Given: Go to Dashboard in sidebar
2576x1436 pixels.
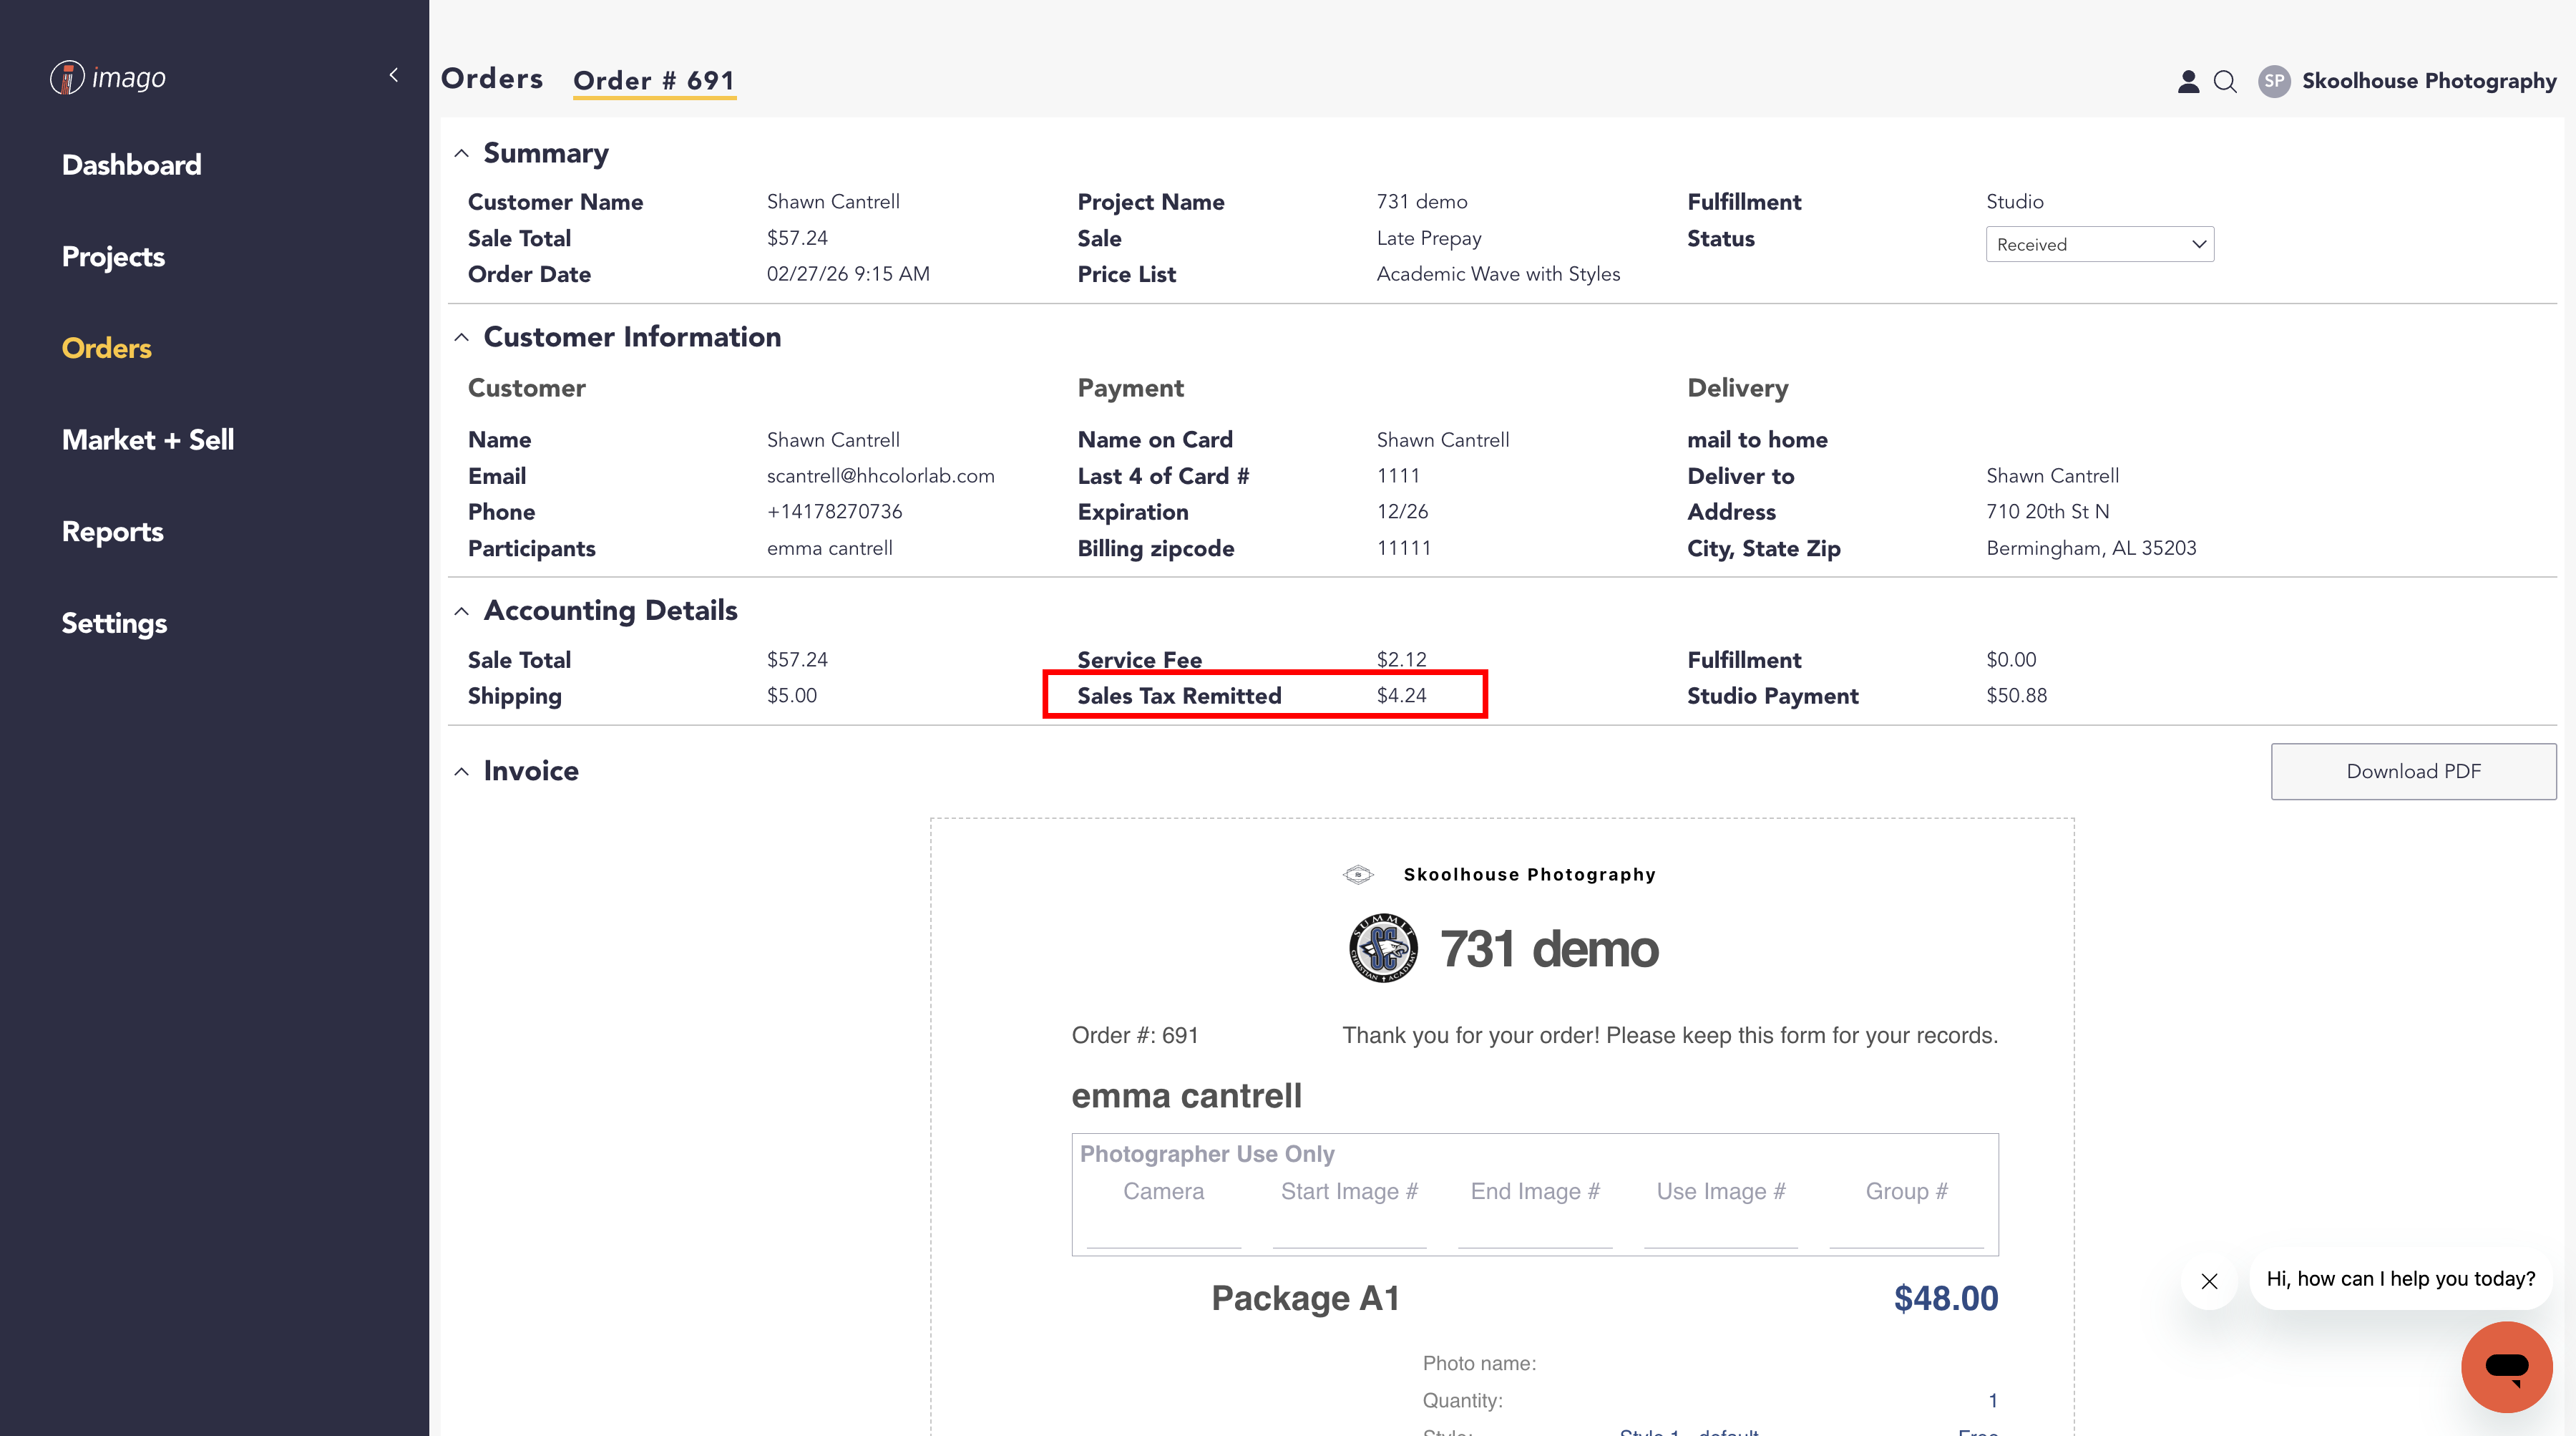Looking at the screenshot, I should (132, 165).
